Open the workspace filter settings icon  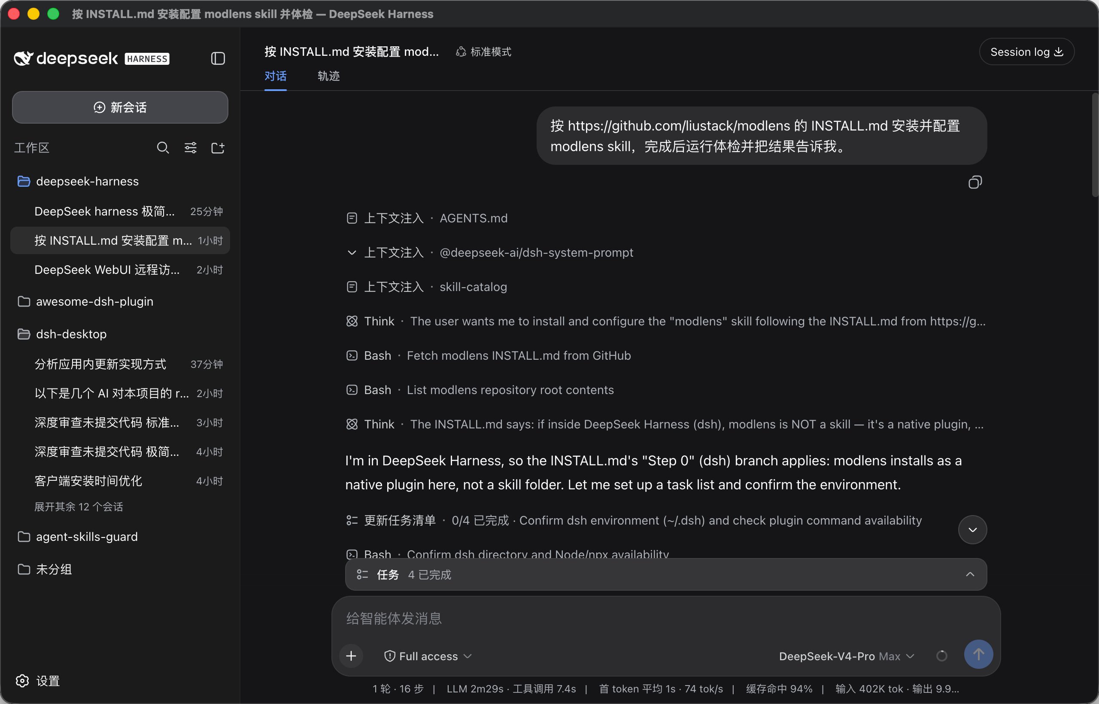click(x=191, y=148)
